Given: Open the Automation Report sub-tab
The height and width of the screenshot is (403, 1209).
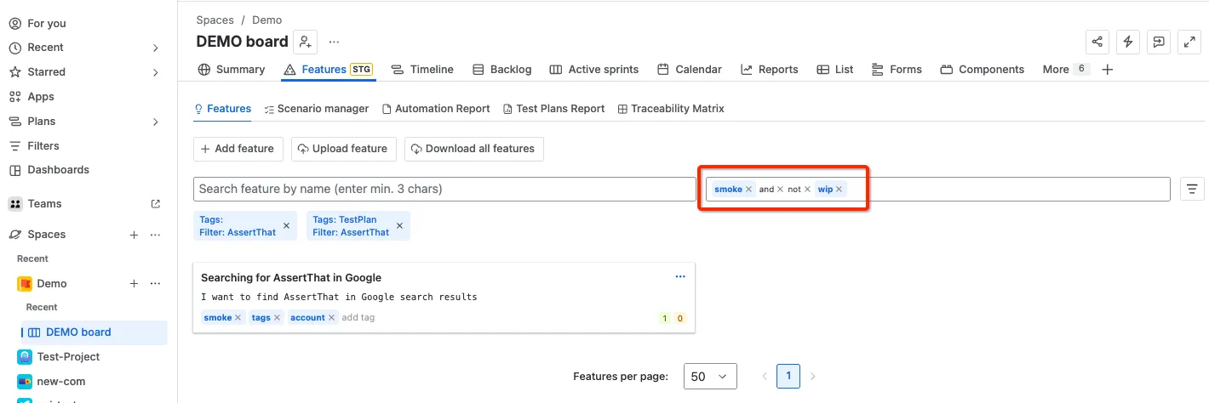Looking at the screenshot, I should click(x=436, y=109).
